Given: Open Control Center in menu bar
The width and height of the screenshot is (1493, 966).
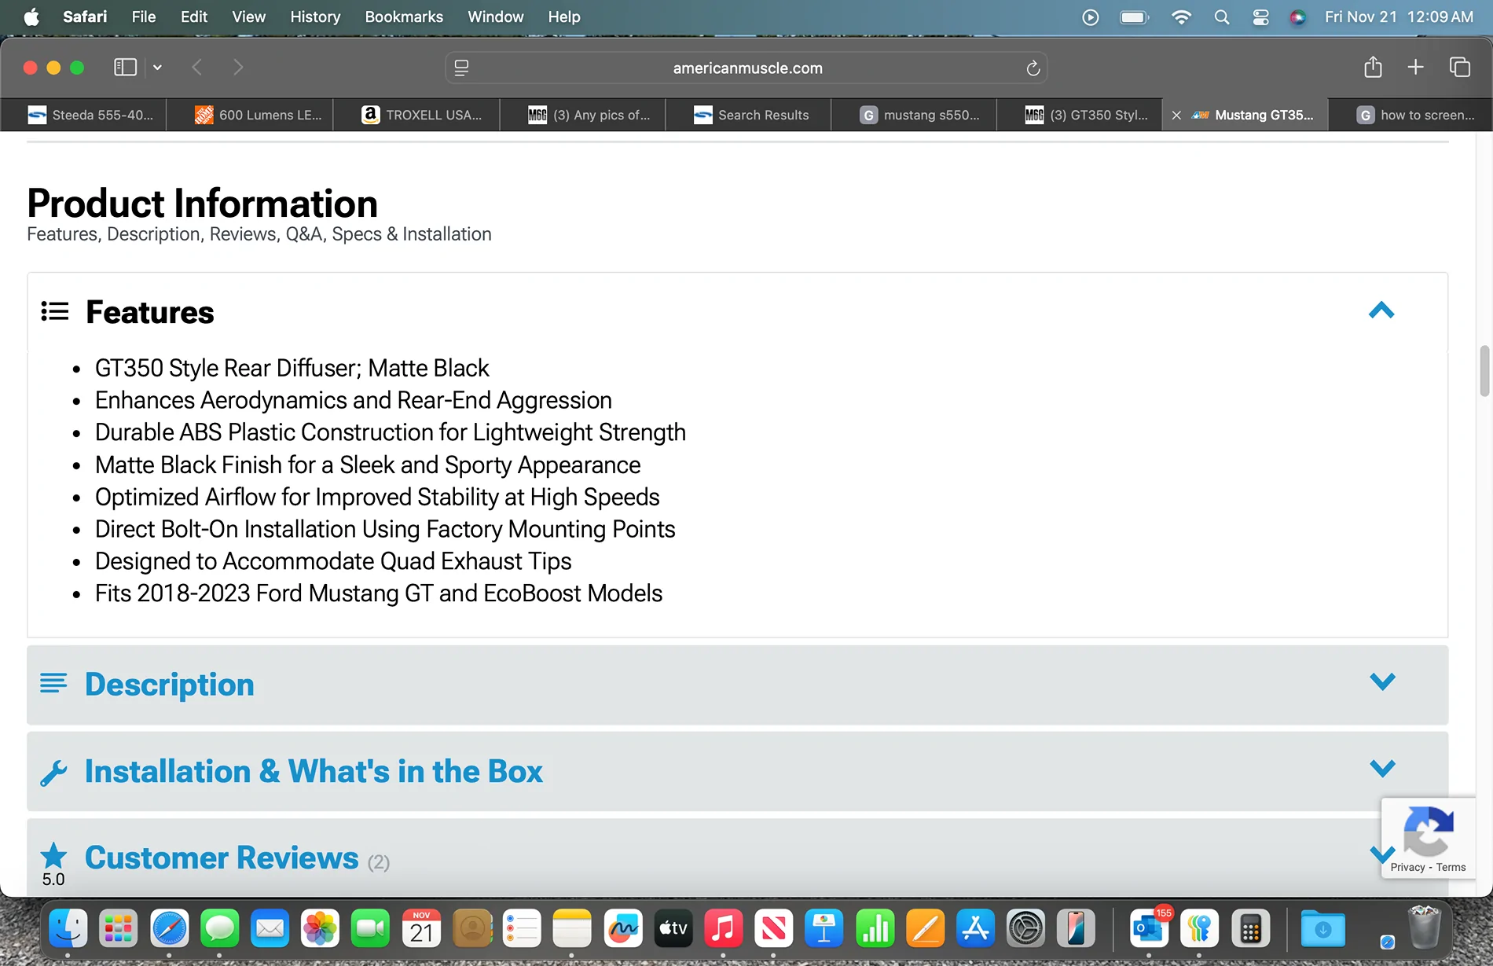Looking at the screenshot, I should [x=1260, y=17].
